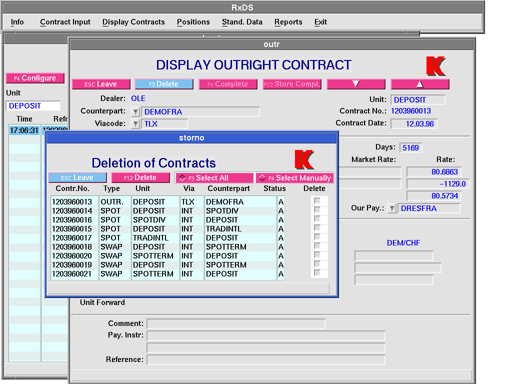Tick delete checkbox for contract 1203960016
The image size is (512, 384).
[x=316, y=219]
